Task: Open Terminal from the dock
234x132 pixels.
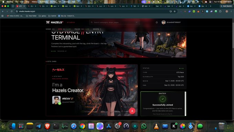Action: pyautogui.click(x=56, y=126)
